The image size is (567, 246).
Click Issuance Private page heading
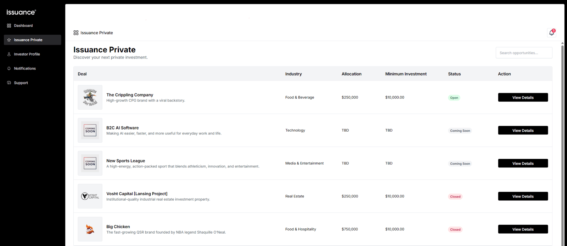(x=105, y=50)
